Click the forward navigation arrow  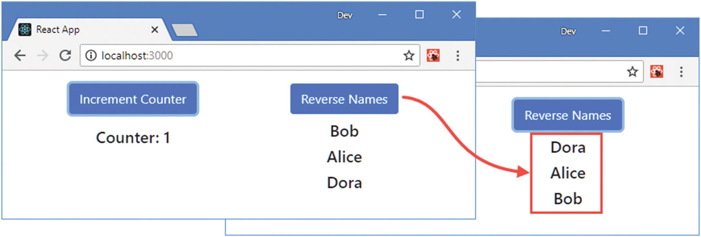click(x=42, y=55)
